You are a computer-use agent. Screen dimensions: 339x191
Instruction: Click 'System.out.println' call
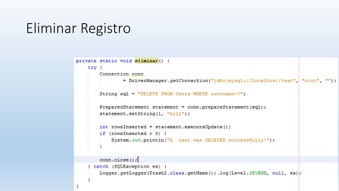137,140
